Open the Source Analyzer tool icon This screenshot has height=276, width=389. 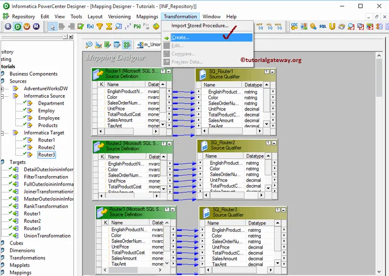pos(89,45)
